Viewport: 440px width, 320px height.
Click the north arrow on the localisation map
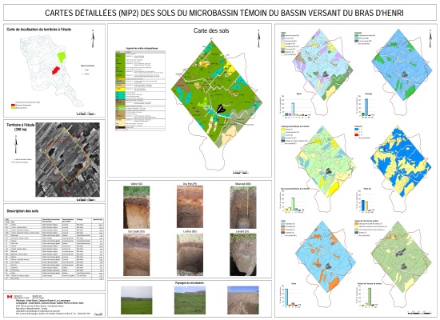(93, 38)
